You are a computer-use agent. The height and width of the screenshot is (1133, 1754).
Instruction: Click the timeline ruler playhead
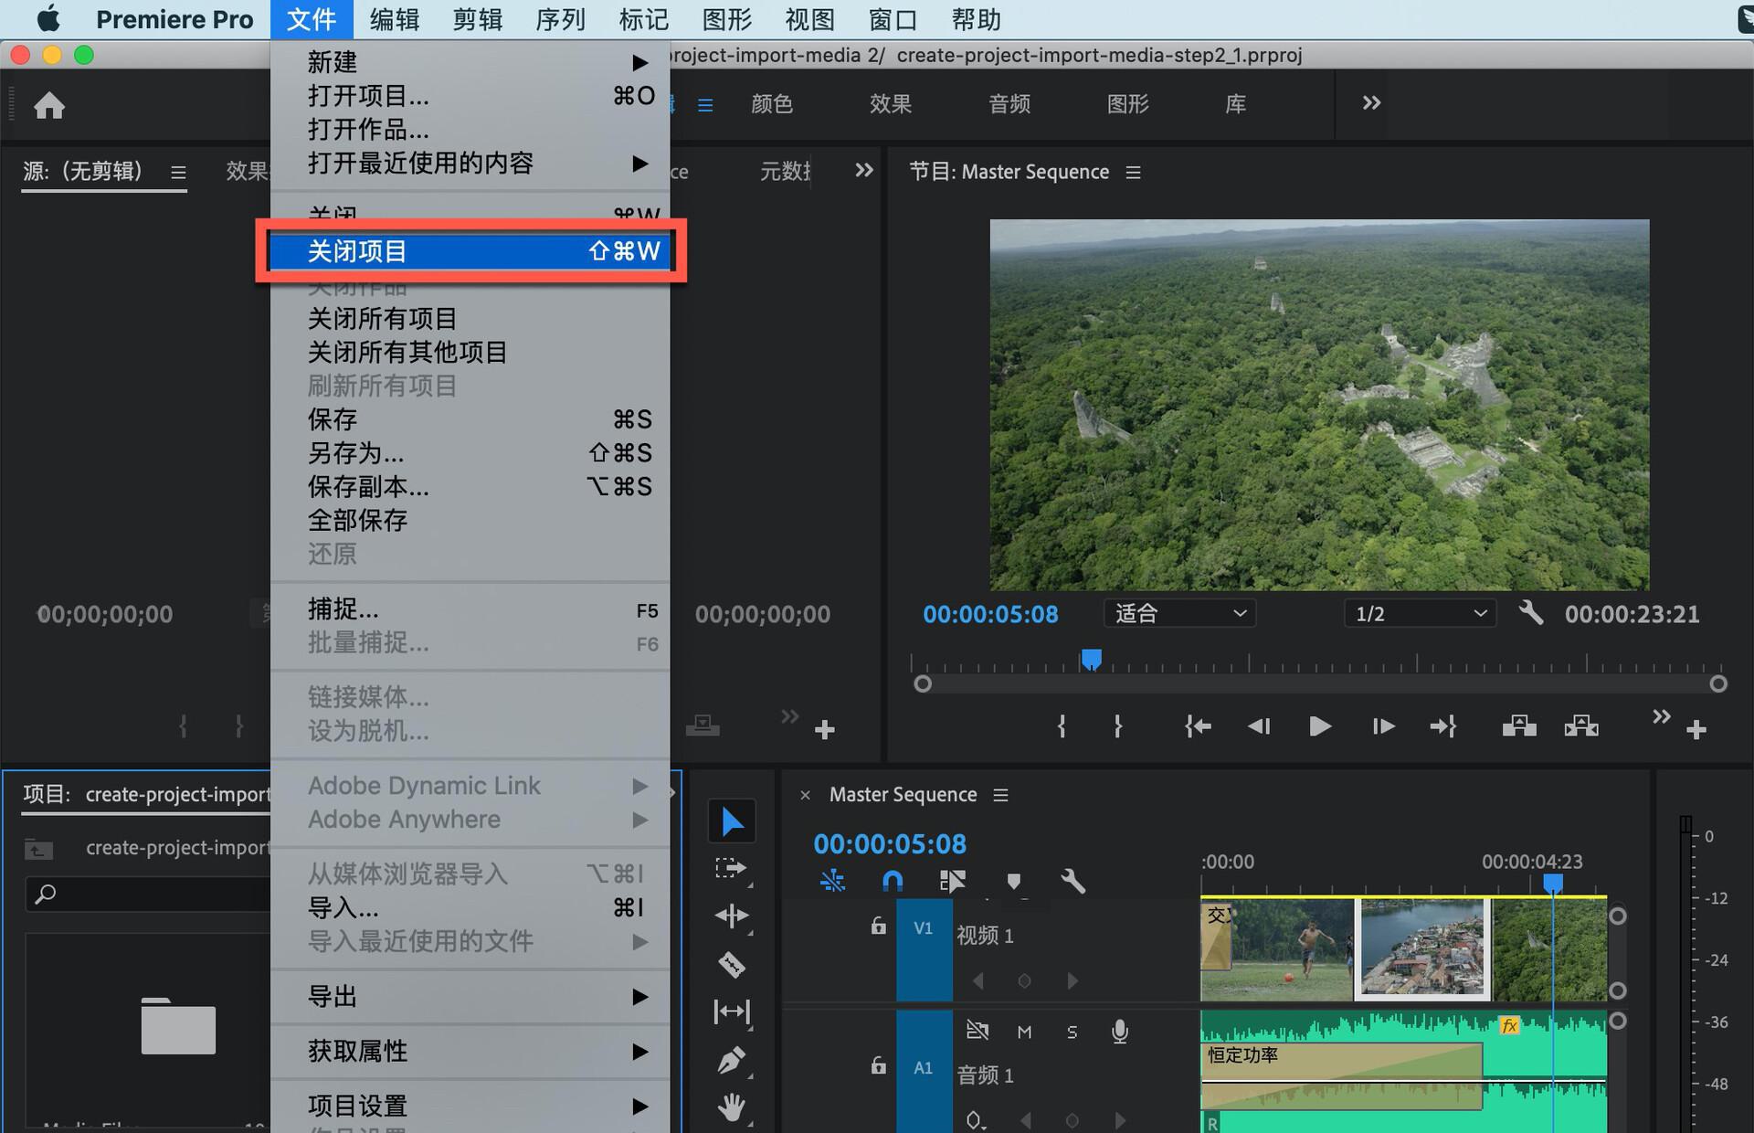click(x=1553, y=883)
